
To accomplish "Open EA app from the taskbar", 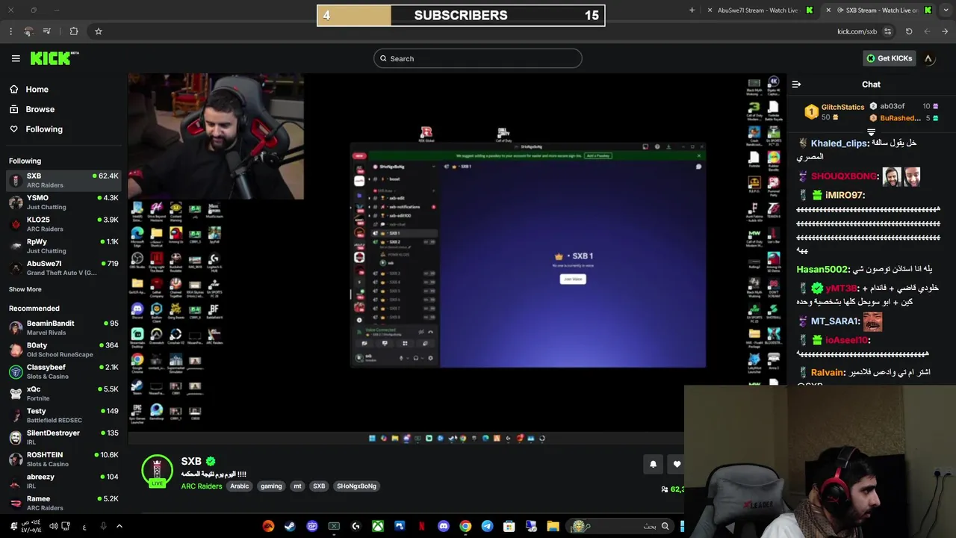I will tap(268, 526).
